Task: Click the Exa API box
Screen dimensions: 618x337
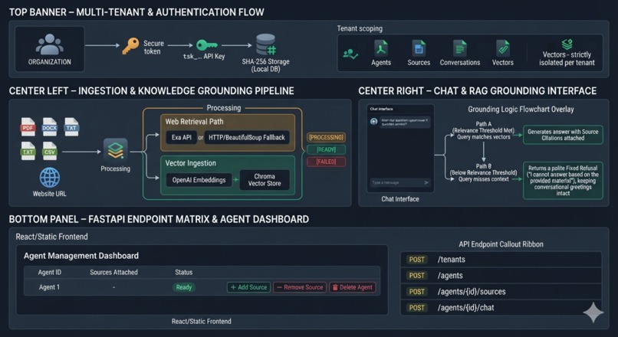Action: tap(181, 137)
